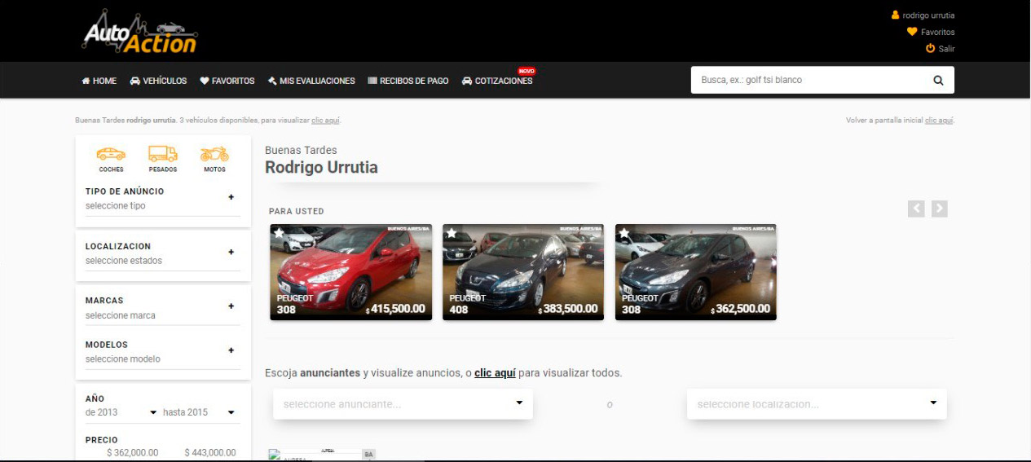Go to Cotizaciones menu item
This screenshot has height=462, width=1031.
497,81
